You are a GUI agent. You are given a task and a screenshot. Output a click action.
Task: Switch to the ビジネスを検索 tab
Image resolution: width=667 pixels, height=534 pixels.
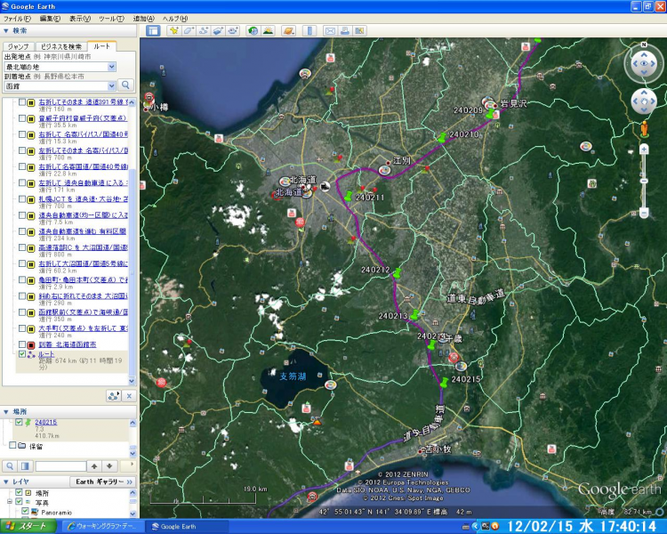(60, 46)
